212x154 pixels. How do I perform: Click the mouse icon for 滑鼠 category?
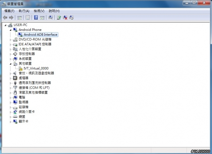pos(15,93)
